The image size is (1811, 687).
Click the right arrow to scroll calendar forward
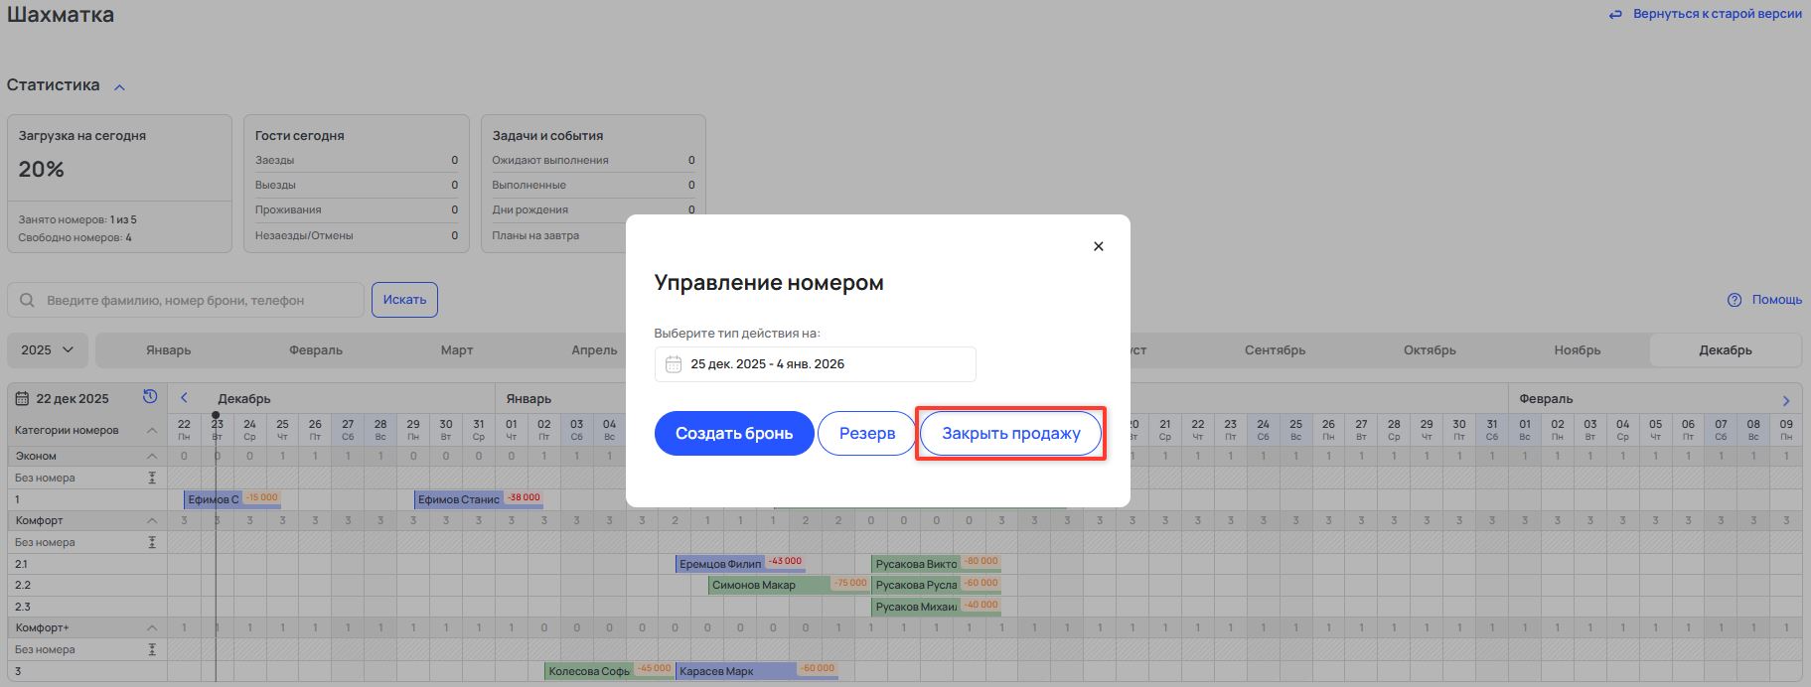coord(1785,401)
